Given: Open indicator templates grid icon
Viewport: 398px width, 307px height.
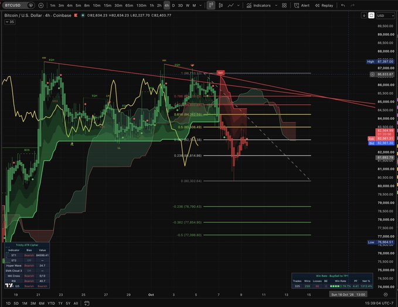Looking at the screenshot, I should coord(284,5).
